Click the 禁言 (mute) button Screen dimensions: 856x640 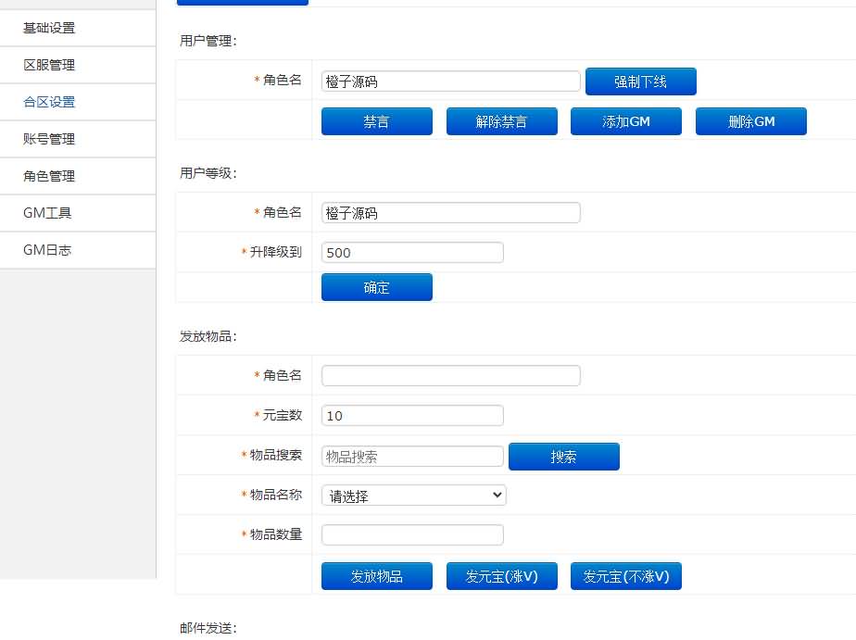(x=376, y=120)
